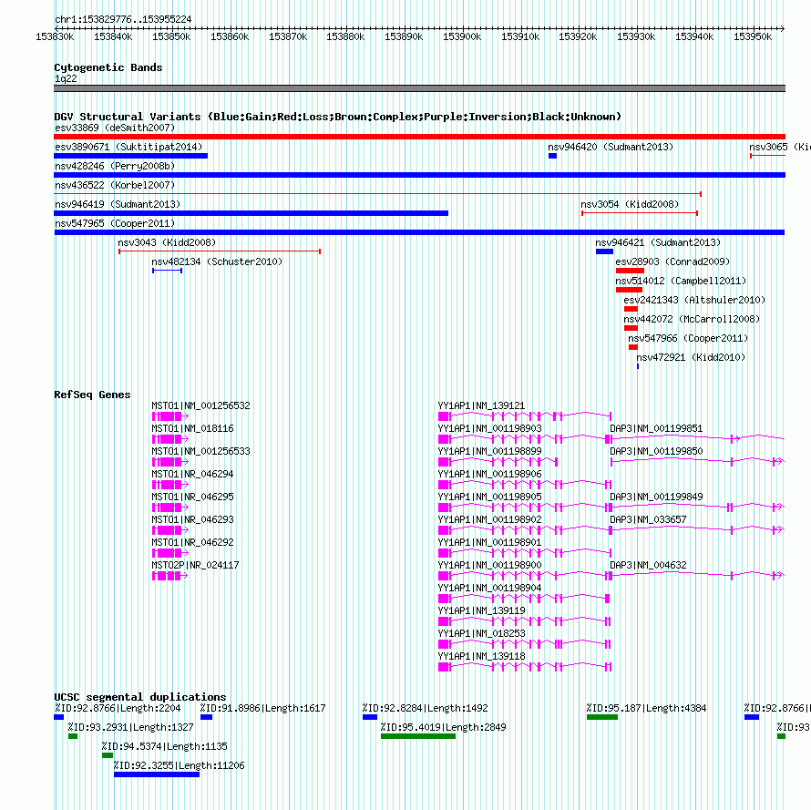Viewport: 811px width, 810px height.
Task: Select the esv3890671 (Suktitipat2014) variant label
Action: (x=128, y=147)
